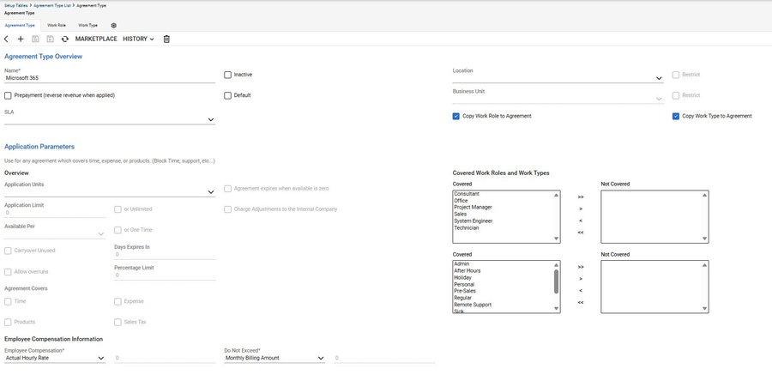Open Employee Compensation dropdown showing Actual Hourly Rate
Image resolution: width=772 pixels, height=375 pixels.
[x=55, y=358]
